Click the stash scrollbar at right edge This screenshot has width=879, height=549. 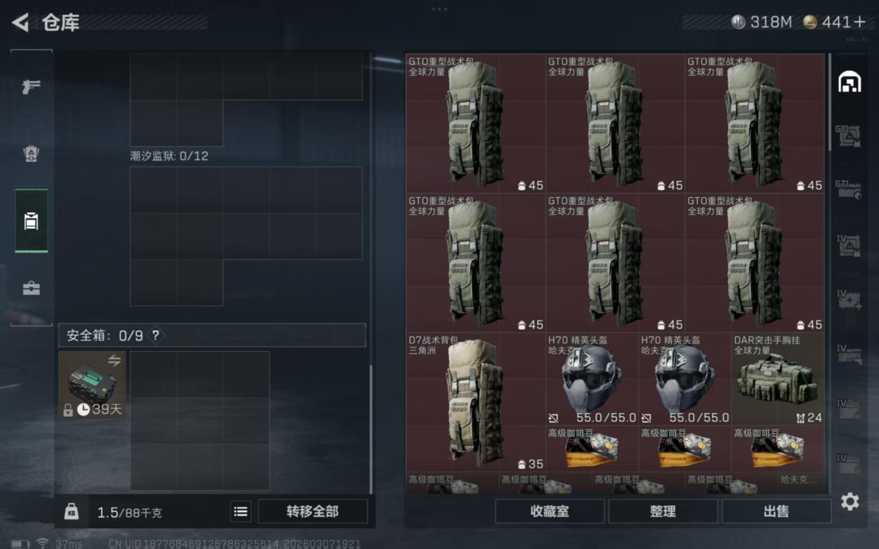pyautogui.click(x=830, y=103)
